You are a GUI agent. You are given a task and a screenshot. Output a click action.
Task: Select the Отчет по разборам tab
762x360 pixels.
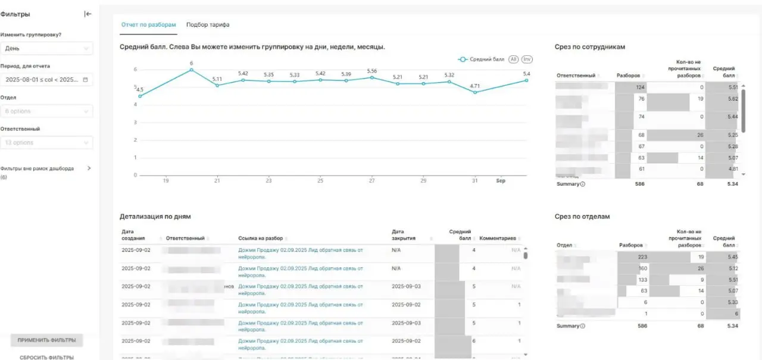pyautogui.click(x=148, y=25)
